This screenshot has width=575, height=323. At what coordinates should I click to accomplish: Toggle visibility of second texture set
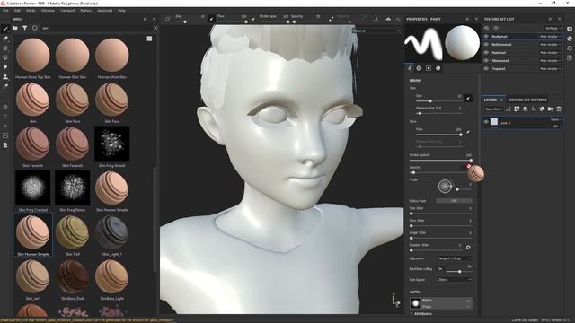[486, 44]
